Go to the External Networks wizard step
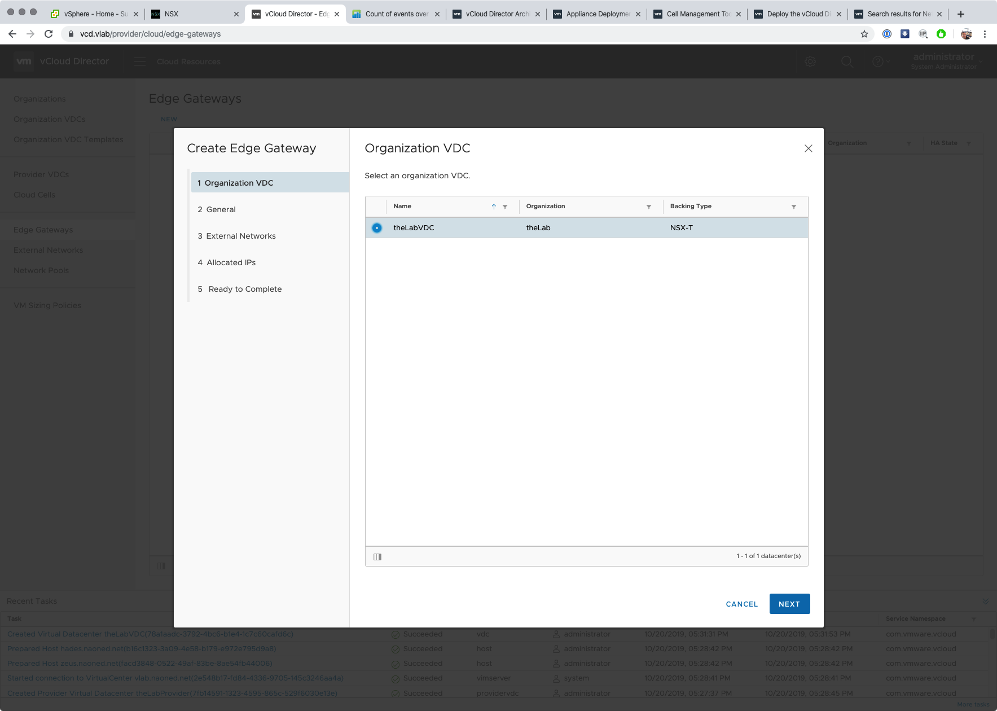Image resolution: width=997 pixels, height=711 pixels. [240, 236]
